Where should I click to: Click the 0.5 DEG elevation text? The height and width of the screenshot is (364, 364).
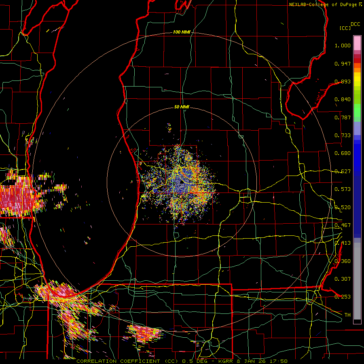tap(195, 361)
